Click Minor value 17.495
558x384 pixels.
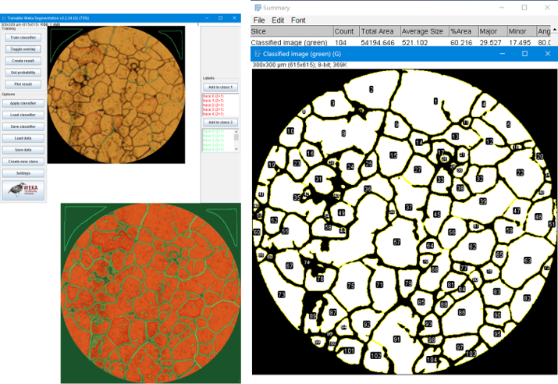click(520, 43)
